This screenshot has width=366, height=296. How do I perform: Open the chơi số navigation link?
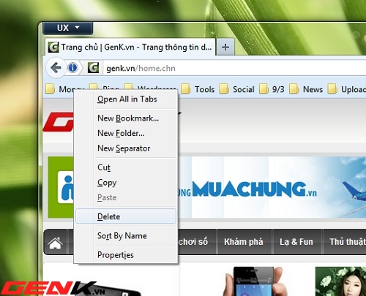193,242
